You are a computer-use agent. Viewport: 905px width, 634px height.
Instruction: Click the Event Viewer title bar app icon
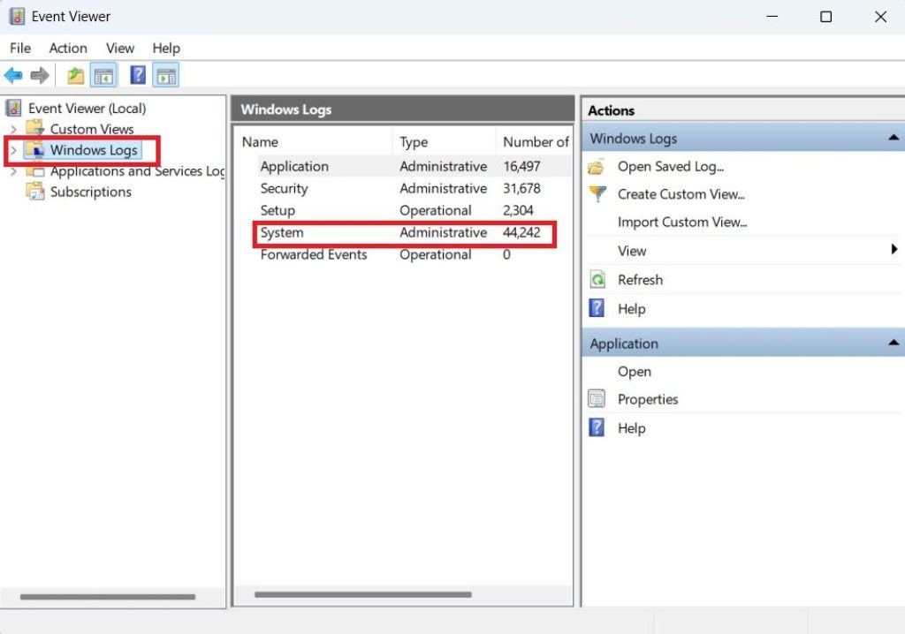pyautogui.click(x=17, y=16)
